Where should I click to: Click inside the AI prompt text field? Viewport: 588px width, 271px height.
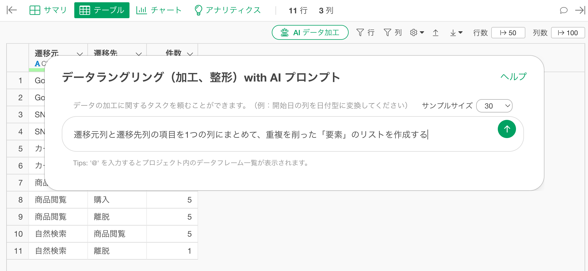tap(279, 134)
